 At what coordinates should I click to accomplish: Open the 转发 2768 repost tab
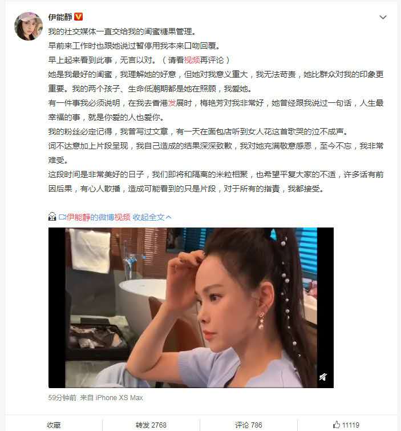[151, 425]
